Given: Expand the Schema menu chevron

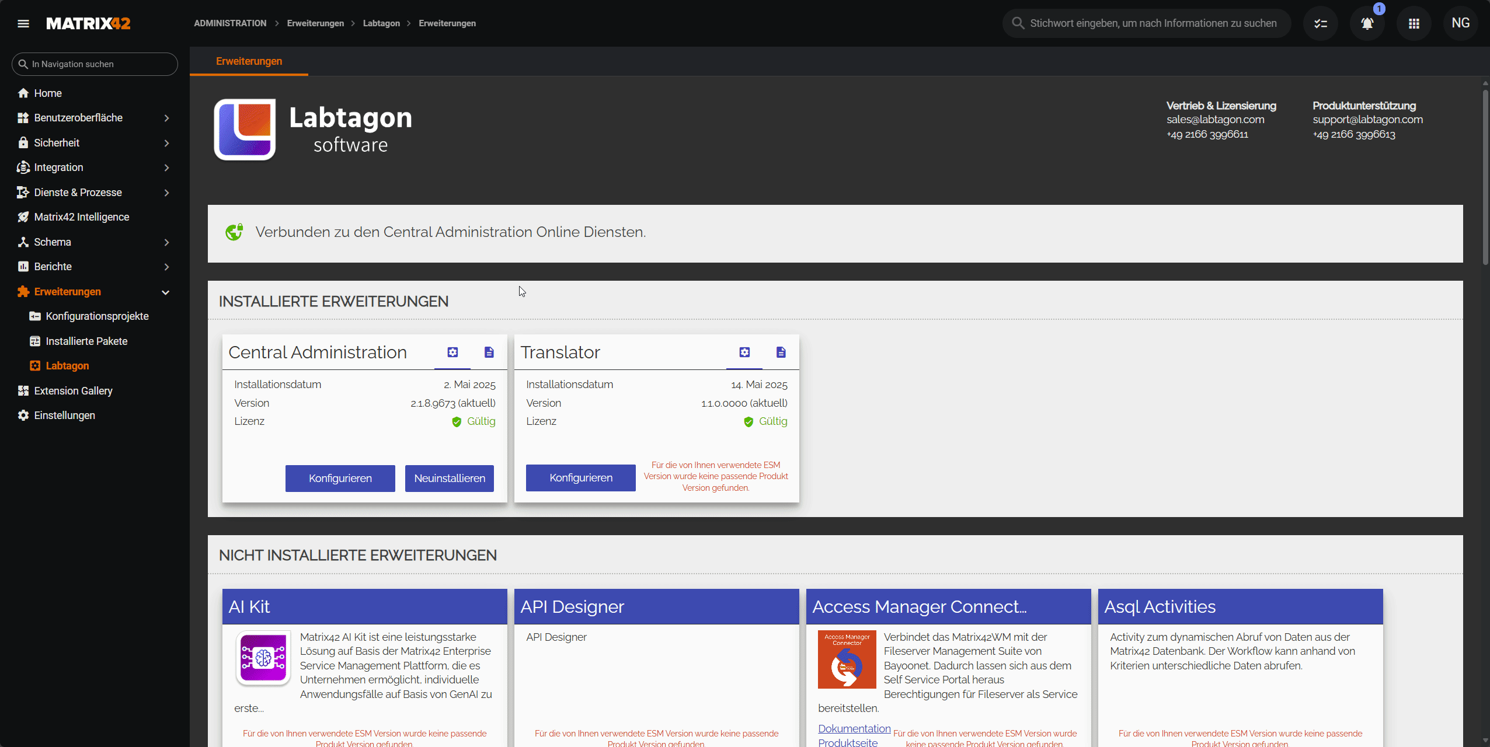Looking at the screenshot, I should (x=166, y=242).
